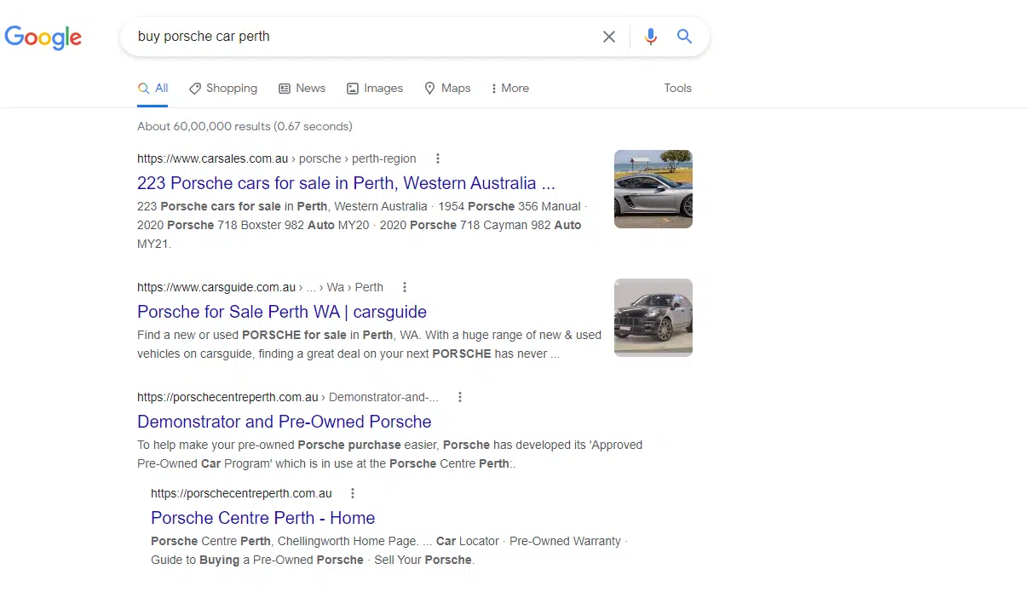Screen dimensions: 1030x598
Task: Click the carsguide.com.au URL breadcrumb
Action: point(260,287)
